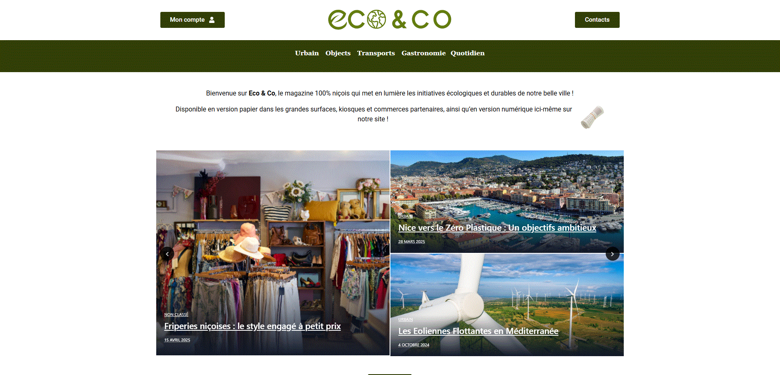The image size is (780, 375).
Task: Click the user icon in Mon compte
Action: coord(212,20)
